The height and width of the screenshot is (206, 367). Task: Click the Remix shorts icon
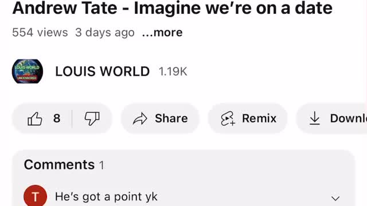tap(228, 118)
